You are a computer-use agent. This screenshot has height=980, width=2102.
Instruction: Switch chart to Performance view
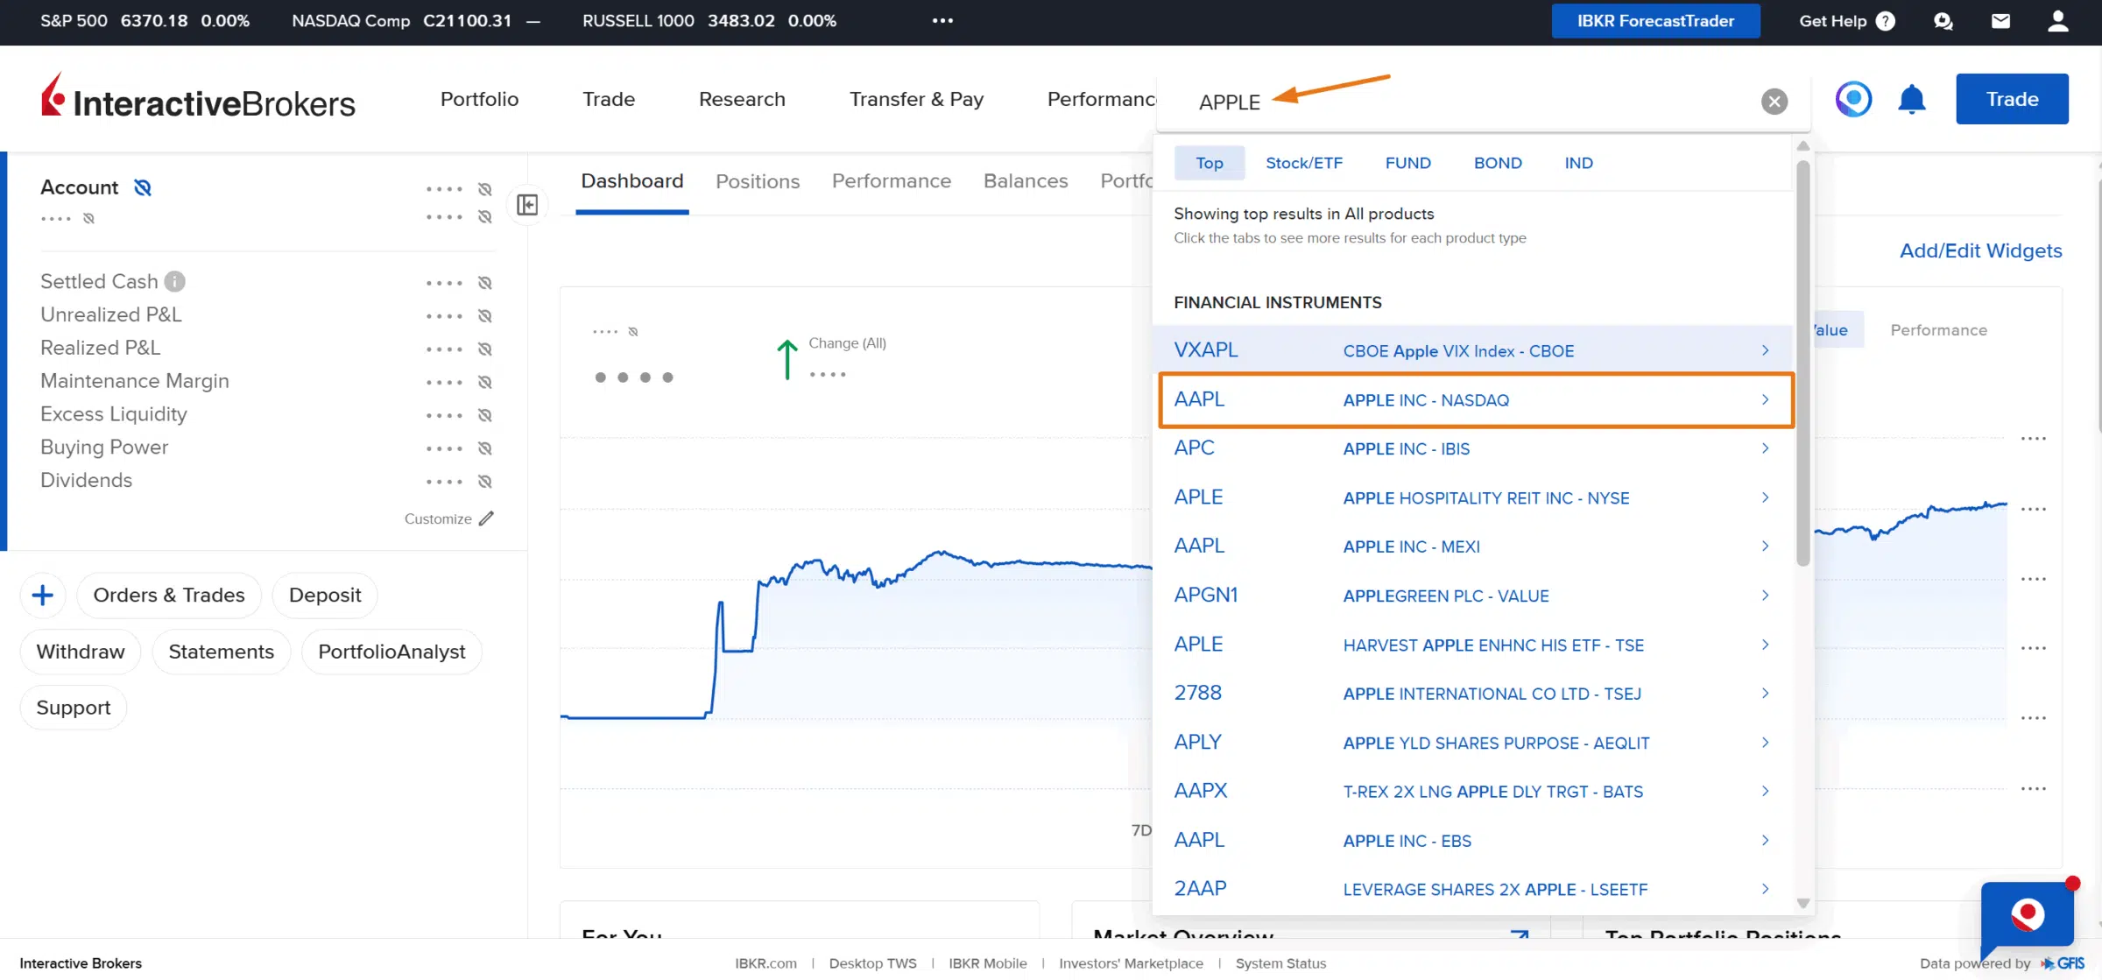1938,330
